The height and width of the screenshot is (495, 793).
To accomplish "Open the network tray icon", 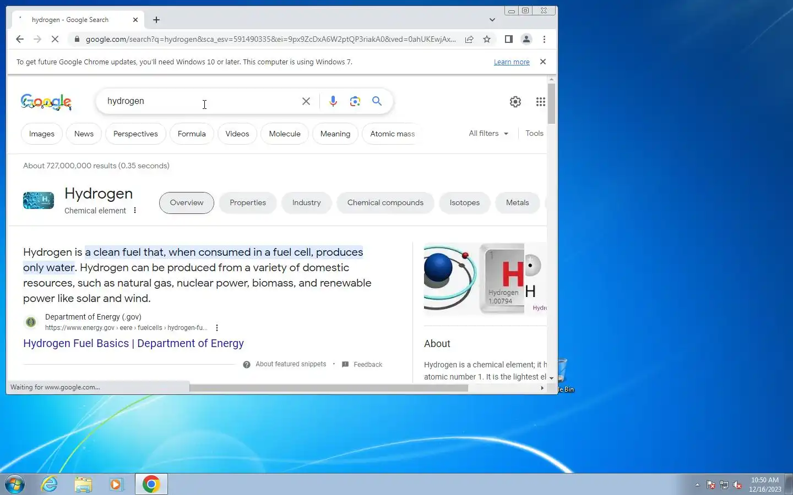I will click(724, 485).
